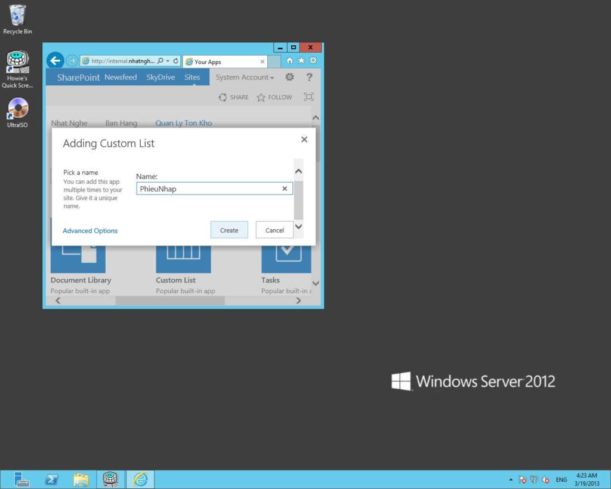The image size is (611, 489).
Task: Open the address bar dropdown arrow
Action: pyautogui.click(x=168, y=61)
